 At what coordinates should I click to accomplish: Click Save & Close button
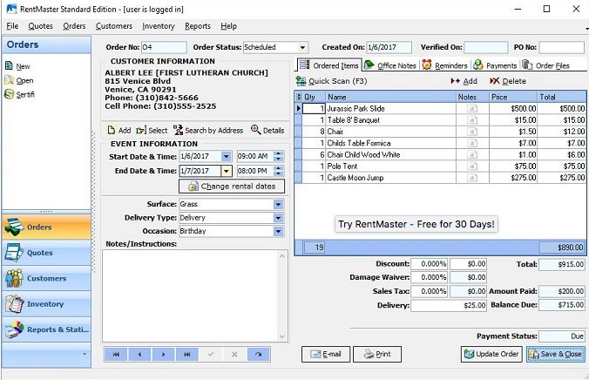tap(556, 354)
